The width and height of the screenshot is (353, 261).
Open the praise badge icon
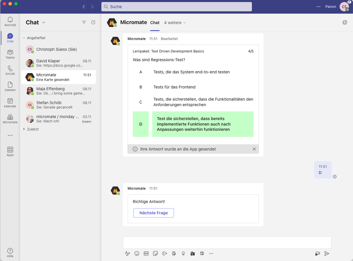[x=183, y=253]
